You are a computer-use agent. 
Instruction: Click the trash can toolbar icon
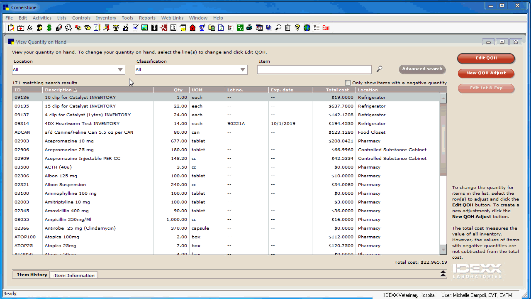(x=287, y=28)
